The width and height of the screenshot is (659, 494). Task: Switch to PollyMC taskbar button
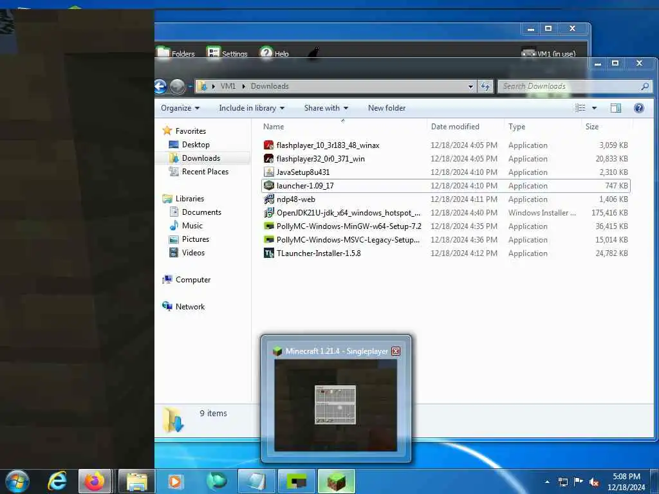coord(297,481)
